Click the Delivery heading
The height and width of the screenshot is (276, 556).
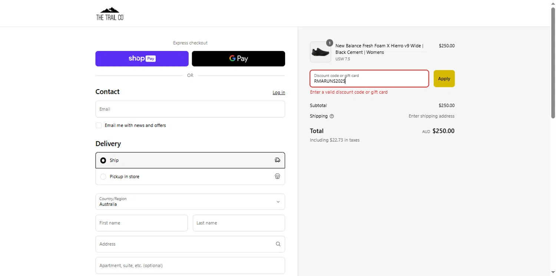(x=108, y=144)
